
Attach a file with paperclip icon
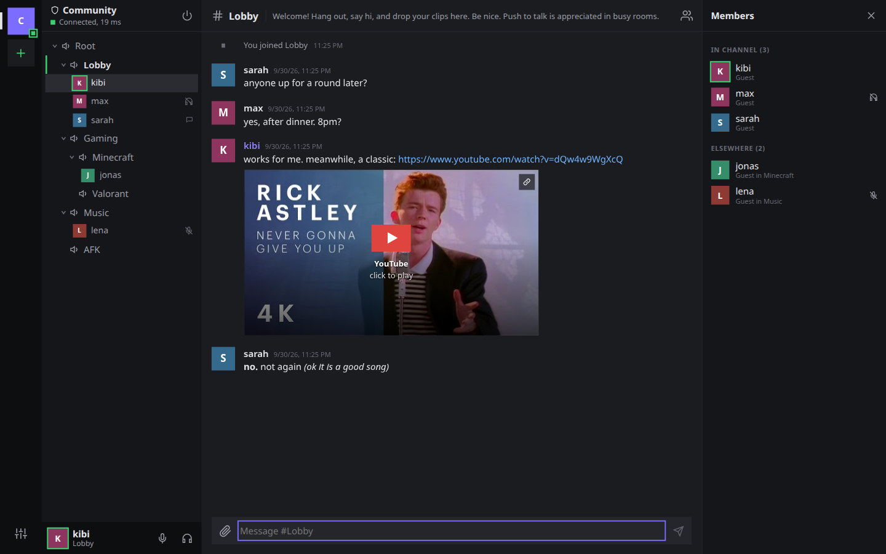click(x=225, y=531)
